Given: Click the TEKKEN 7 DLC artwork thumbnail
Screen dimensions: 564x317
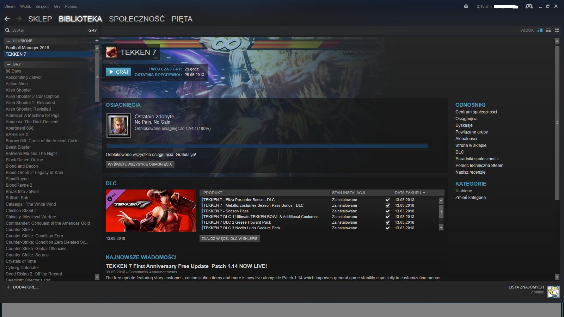Looking at the screenshot, I should (x=151, y=211).
